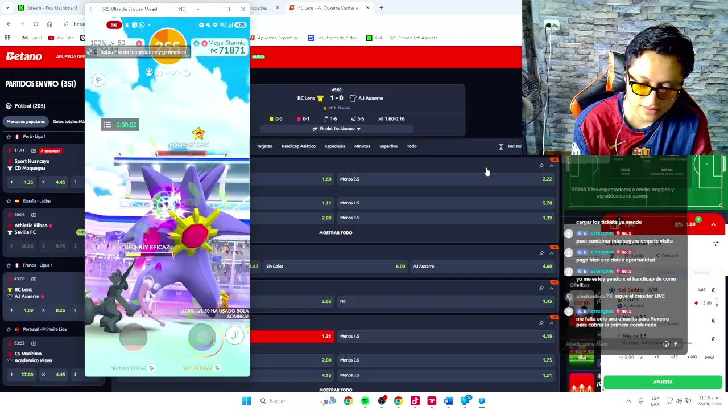Image resolution: width=728 pixels, height=410 pixels.
Task: Open a new Chrome tab
Action: coord(381,8)
